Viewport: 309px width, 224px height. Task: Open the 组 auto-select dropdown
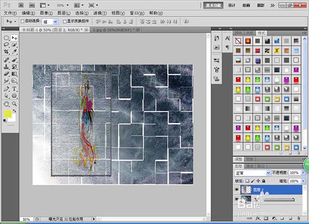coord(50,22)
